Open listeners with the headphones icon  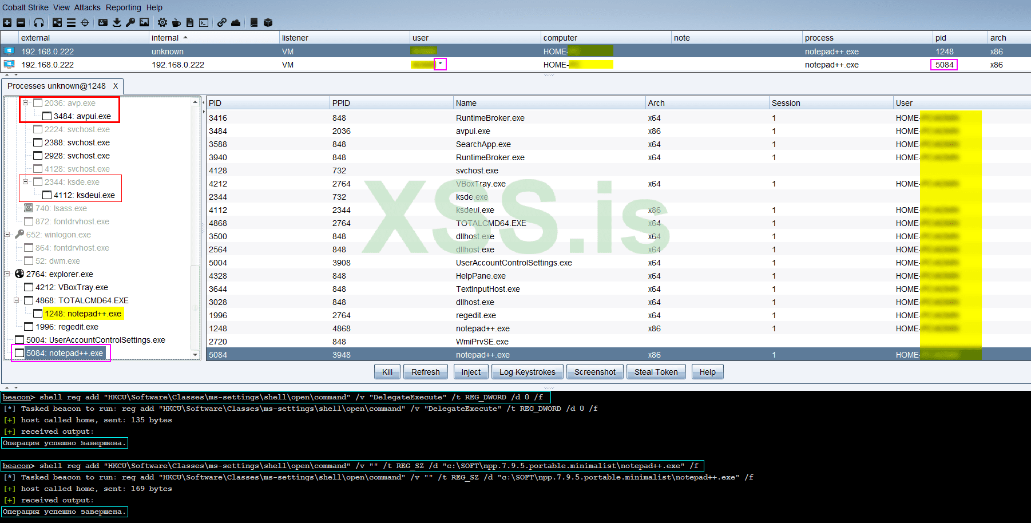[39, 23]
